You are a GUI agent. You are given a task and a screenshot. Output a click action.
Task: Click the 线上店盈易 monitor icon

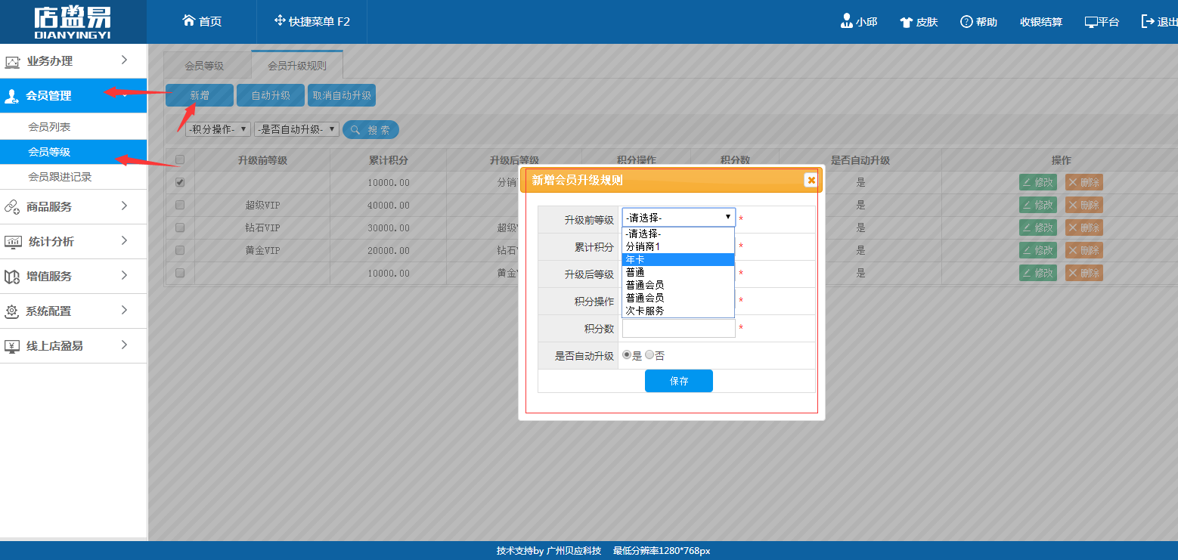12,346
